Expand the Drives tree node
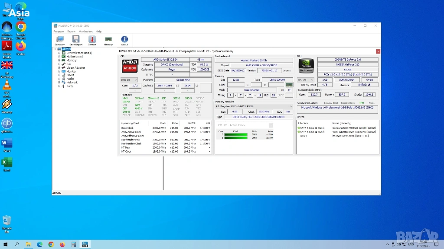Image resolution: width=444 pixels, height=249 pixels. pos(59,75)
